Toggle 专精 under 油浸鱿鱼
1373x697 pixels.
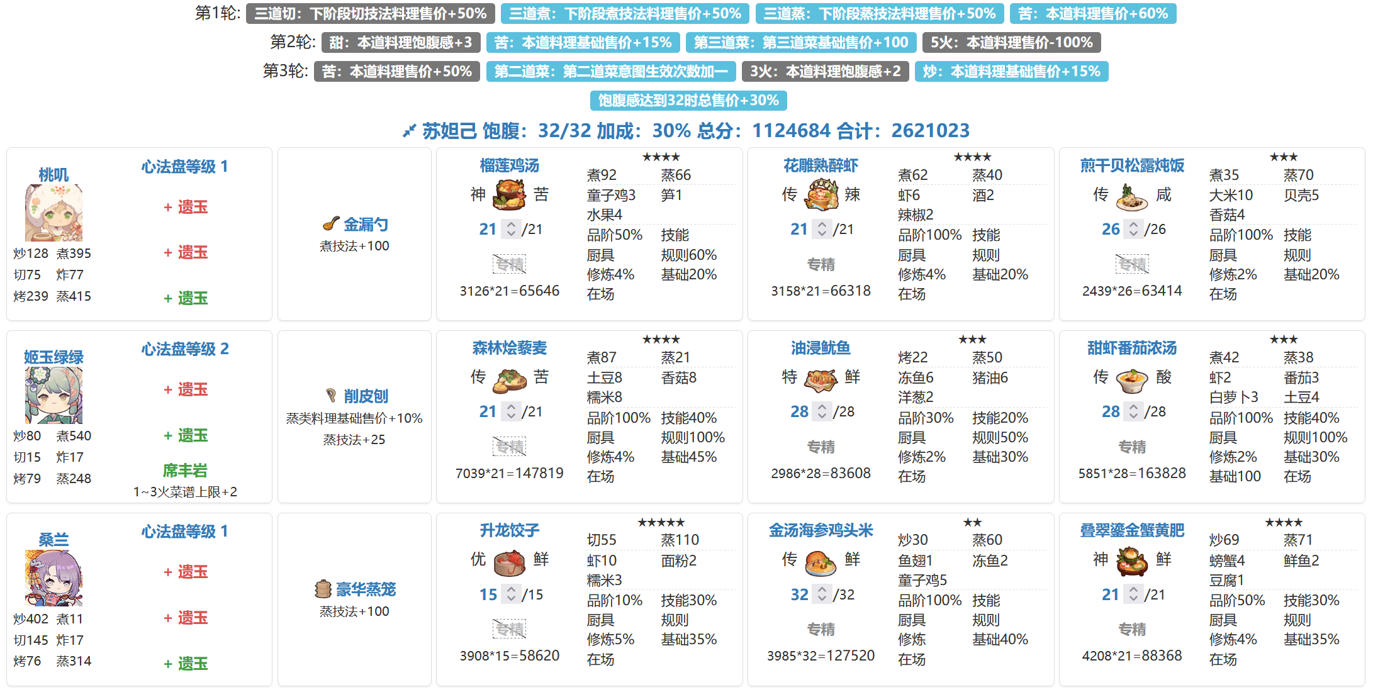tap(821, 447)
